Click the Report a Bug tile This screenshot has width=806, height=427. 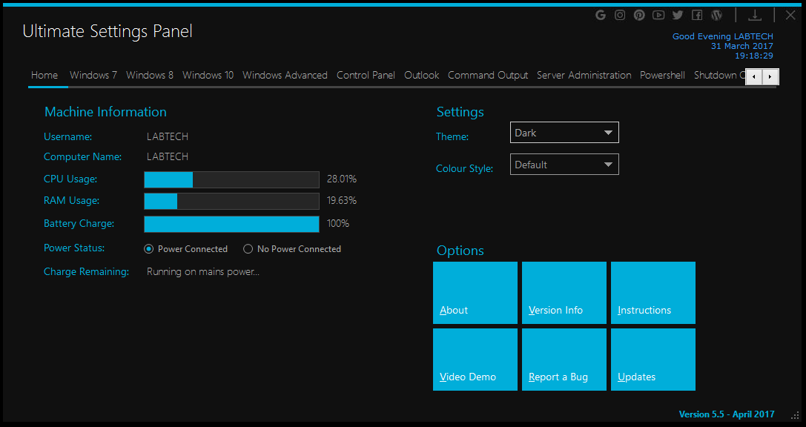click(564, 360)
